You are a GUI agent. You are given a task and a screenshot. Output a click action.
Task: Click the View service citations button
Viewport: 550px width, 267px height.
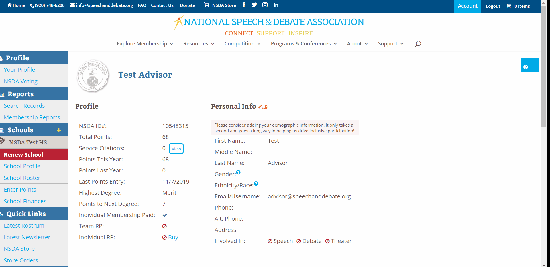(x=176, y=149)
